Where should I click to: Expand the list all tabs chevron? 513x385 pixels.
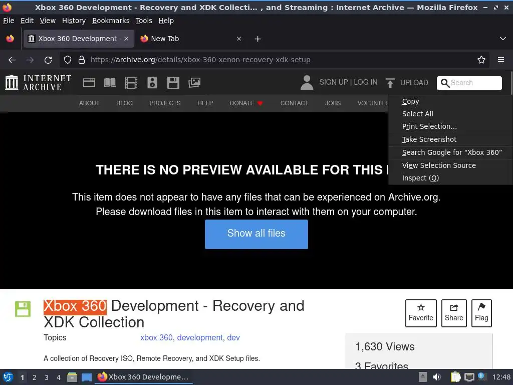tap(502, 39)
